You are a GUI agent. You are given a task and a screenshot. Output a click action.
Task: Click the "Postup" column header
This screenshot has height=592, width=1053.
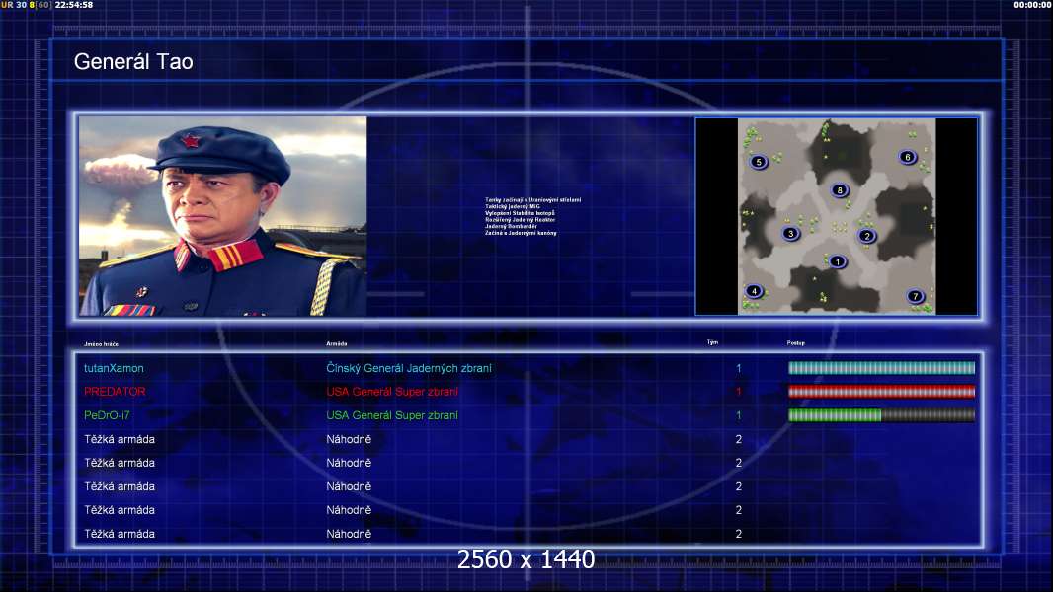pos(796,343)
